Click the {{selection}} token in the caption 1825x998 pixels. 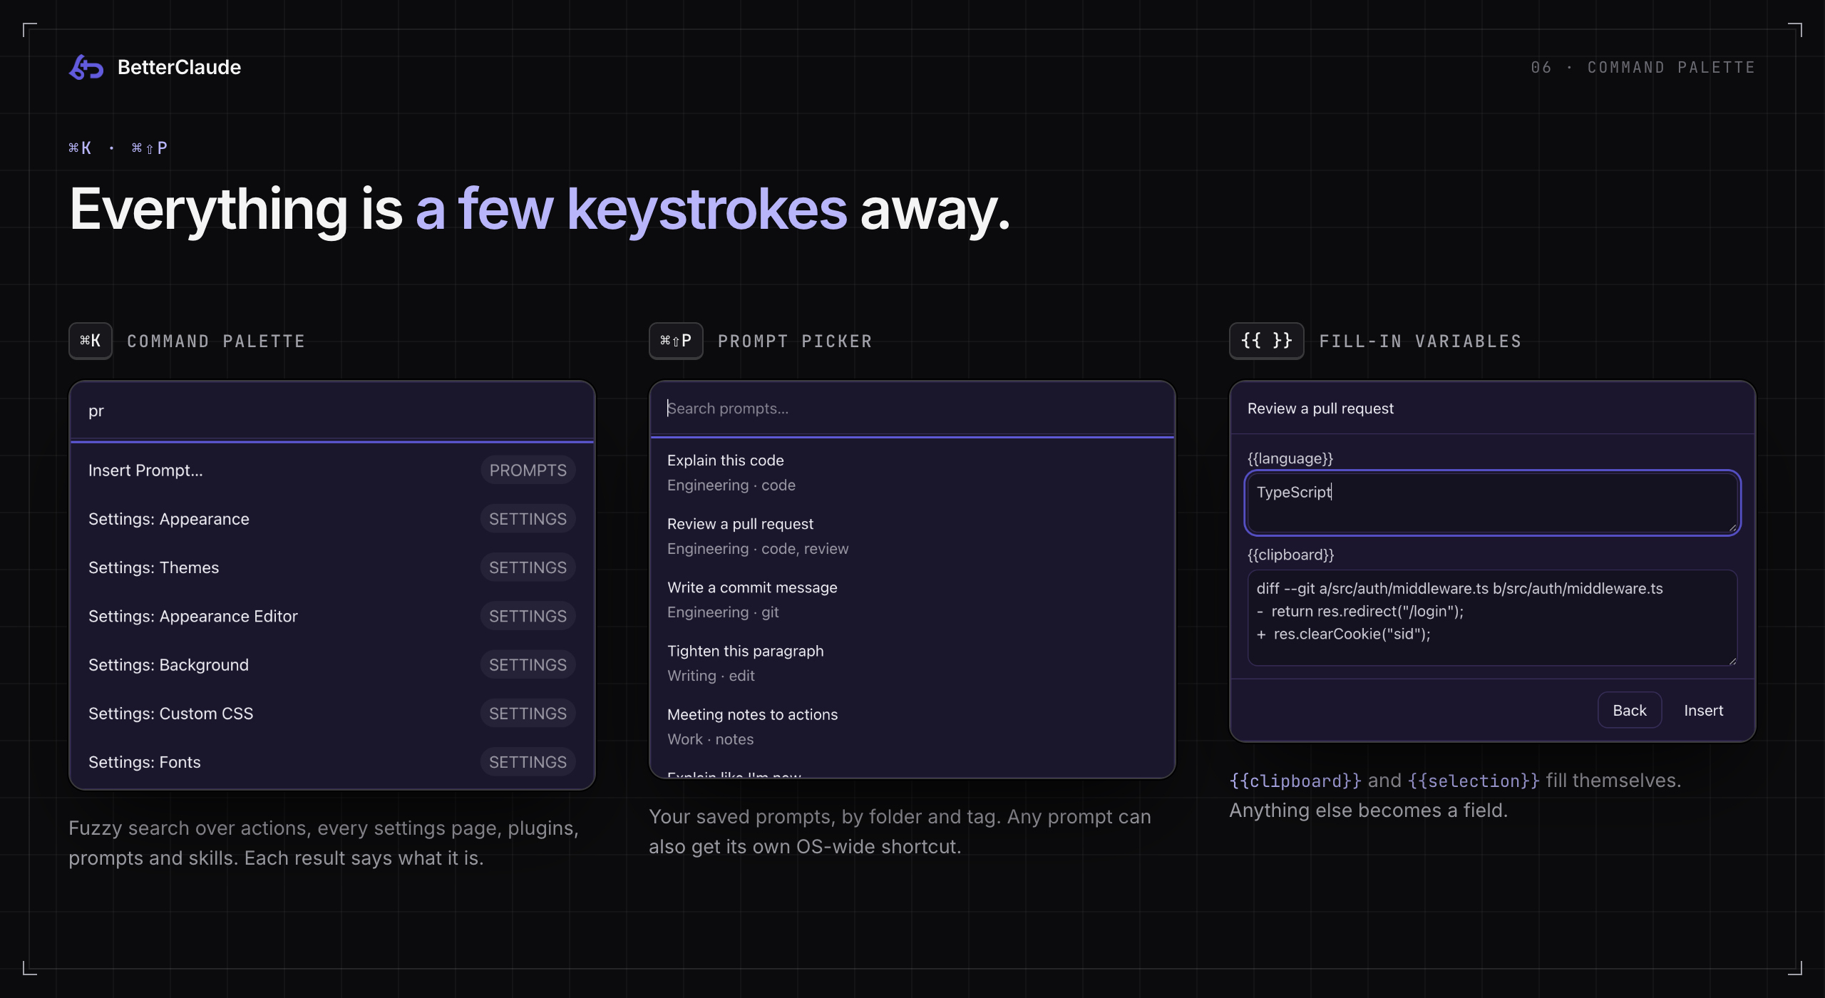click(x=1474, y=781)
